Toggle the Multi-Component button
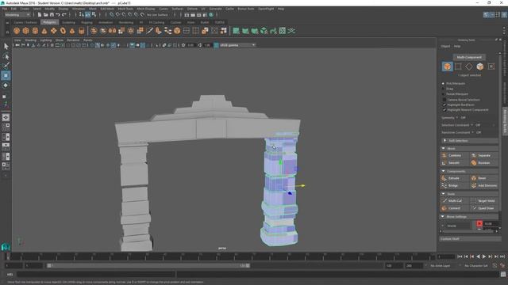This screenshot has width=508, height=285. (469, 57)
